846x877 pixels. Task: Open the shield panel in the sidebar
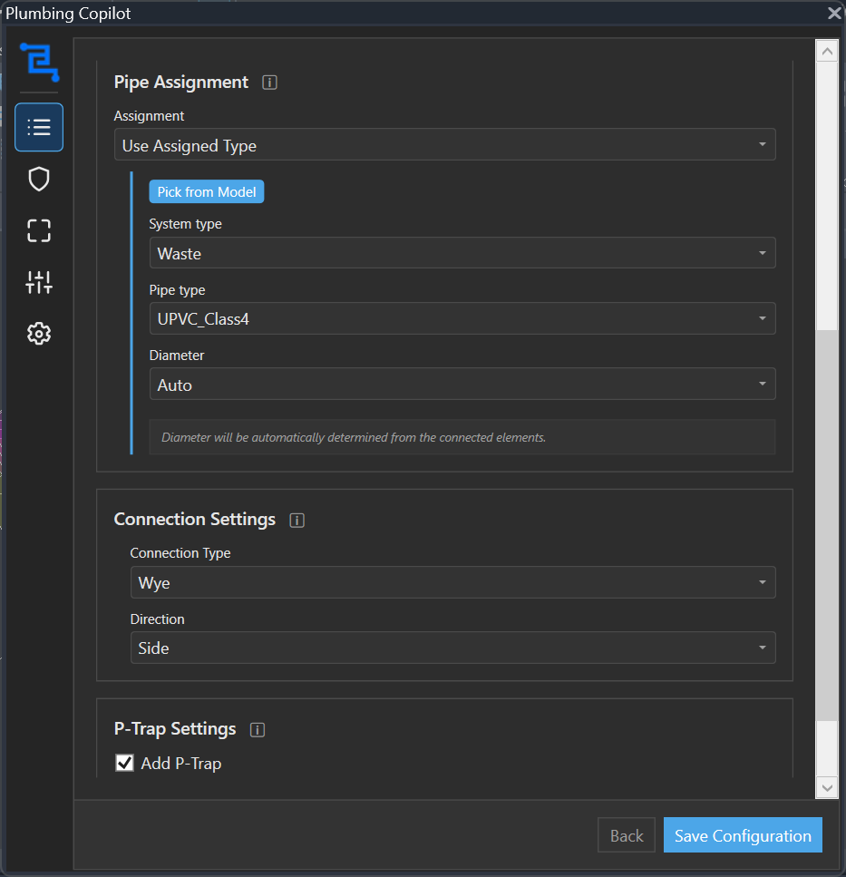click(x=38, y=179)
